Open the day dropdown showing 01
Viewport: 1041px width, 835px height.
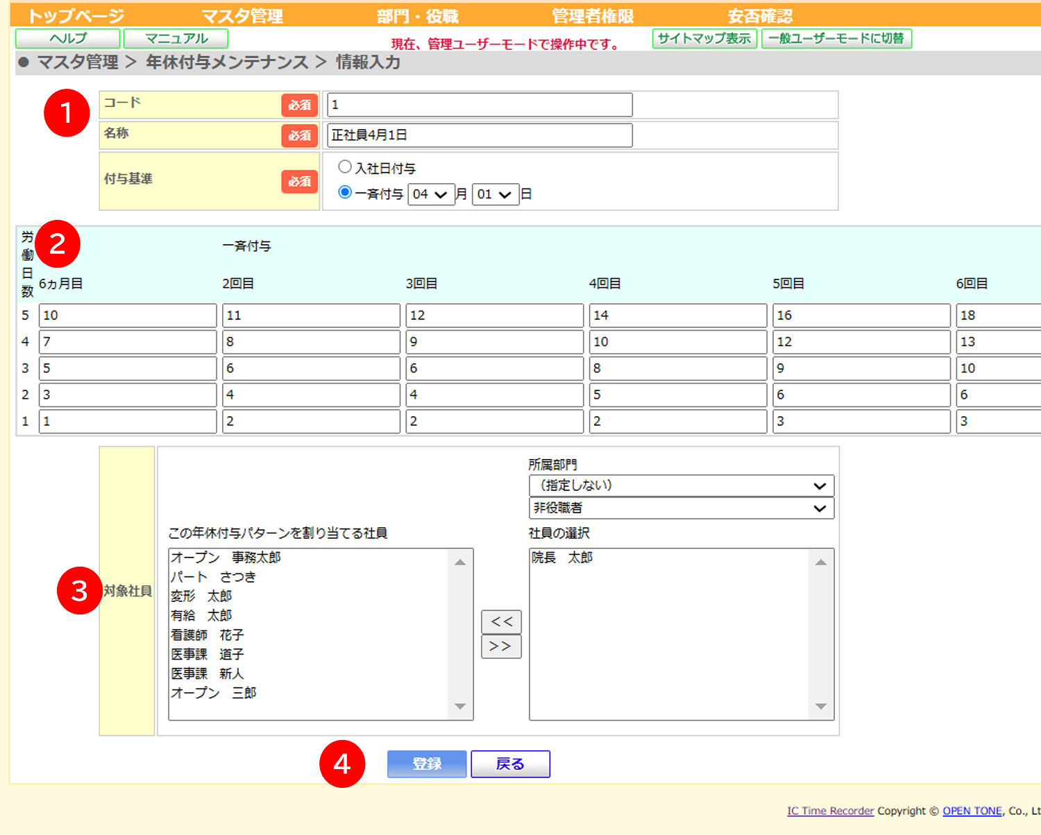496,194
